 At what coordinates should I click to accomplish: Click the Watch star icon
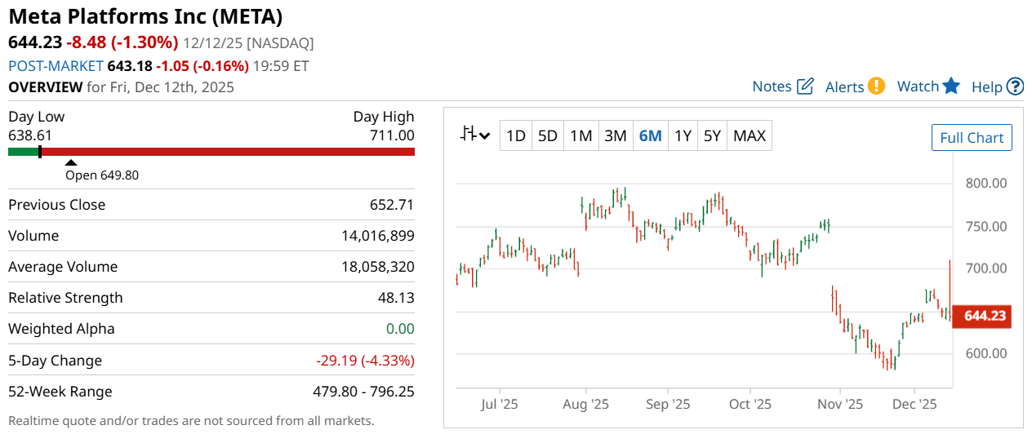tap(951, 86)
